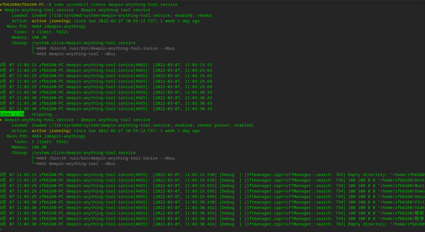
Task: Click "CGroup:" label in the first status output
Action: click(x=20, y=43)
